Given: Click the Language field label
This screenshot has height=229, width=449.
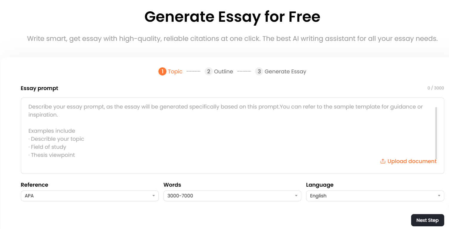Looking at the screenshot, I should coord(320,185).
